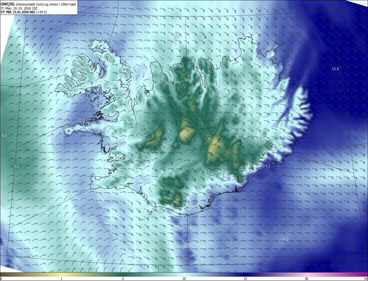This screenshot has height=281, width=368.
Task: Click the 14.2 value label on the coast
Action: pyautogui.click(x=267, y=166)
